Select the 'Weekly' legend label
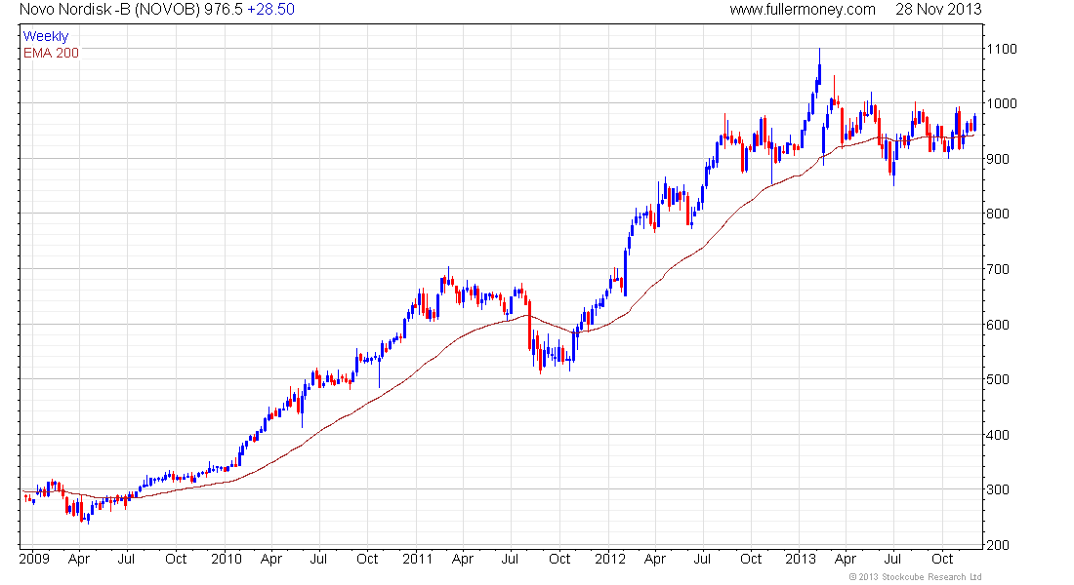Viewport: 1074px width, 585px height. pyautogui.click(x=46, y=36)
